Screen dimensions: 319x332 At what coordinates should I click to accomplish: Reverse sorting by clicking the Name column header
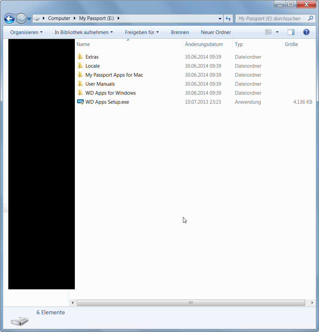coord(83,44)
